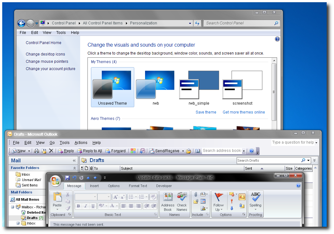Switch to the Insert ribbon tab
Screen dimensions: 334x234
pyautogui.click(x=94, y=186)
